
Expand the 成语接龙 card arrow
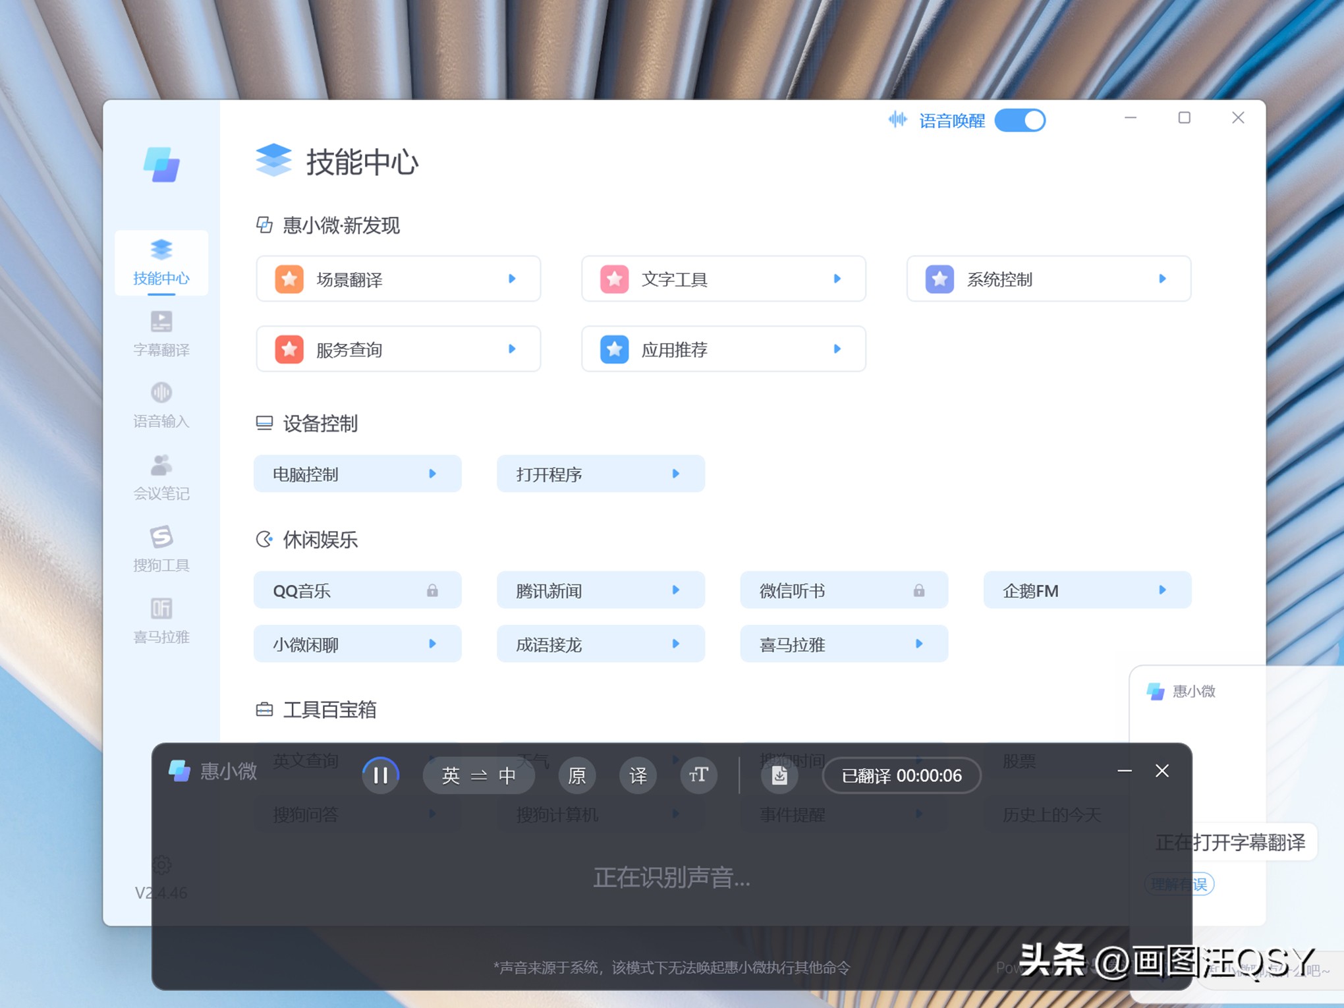(675, 644)
